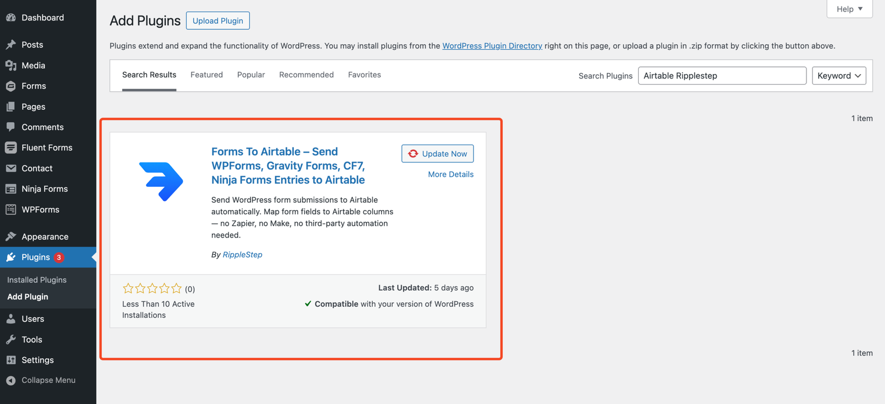Image resolution: width=885 pixels, height=404 pixels.
Task: Switch to the Search Results tab
Action: (149, 75)
